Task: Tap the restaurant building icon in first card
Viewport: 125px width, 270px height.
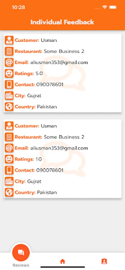Action: click(x=9, y=51)
